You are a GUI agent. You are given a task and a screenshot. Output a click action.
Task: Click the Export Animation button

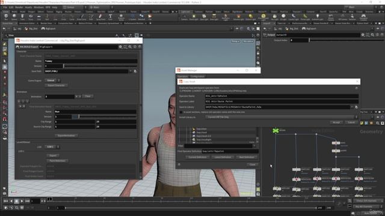pos(66,136)
